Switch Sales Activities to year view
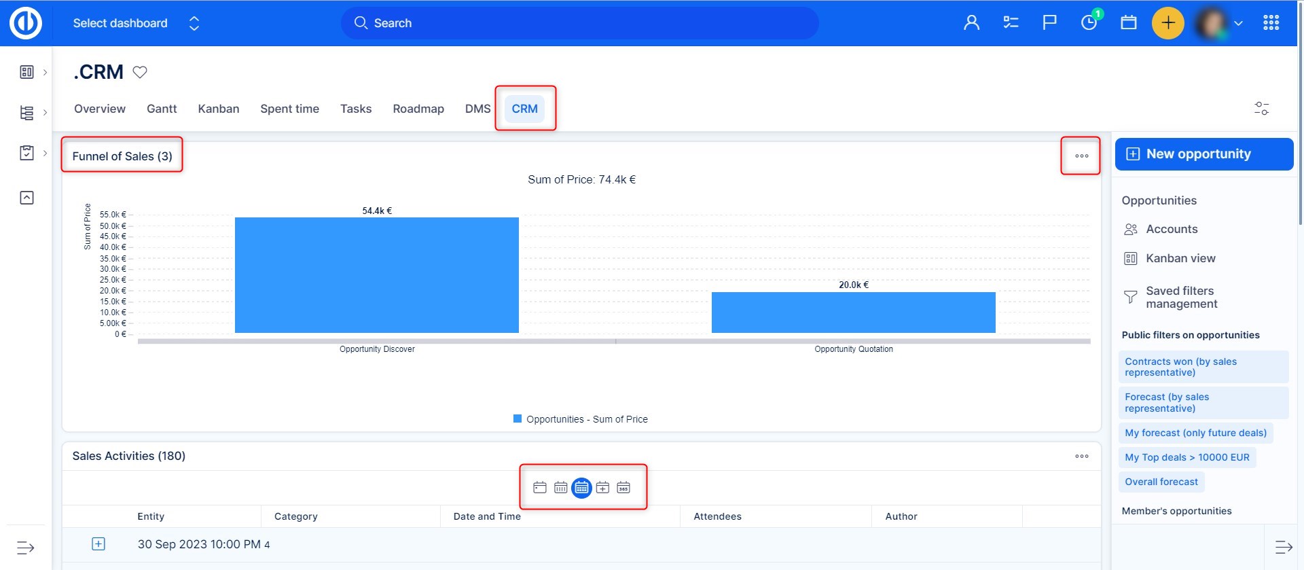Viewport: 1304px width, 570px height. [623, 488]
